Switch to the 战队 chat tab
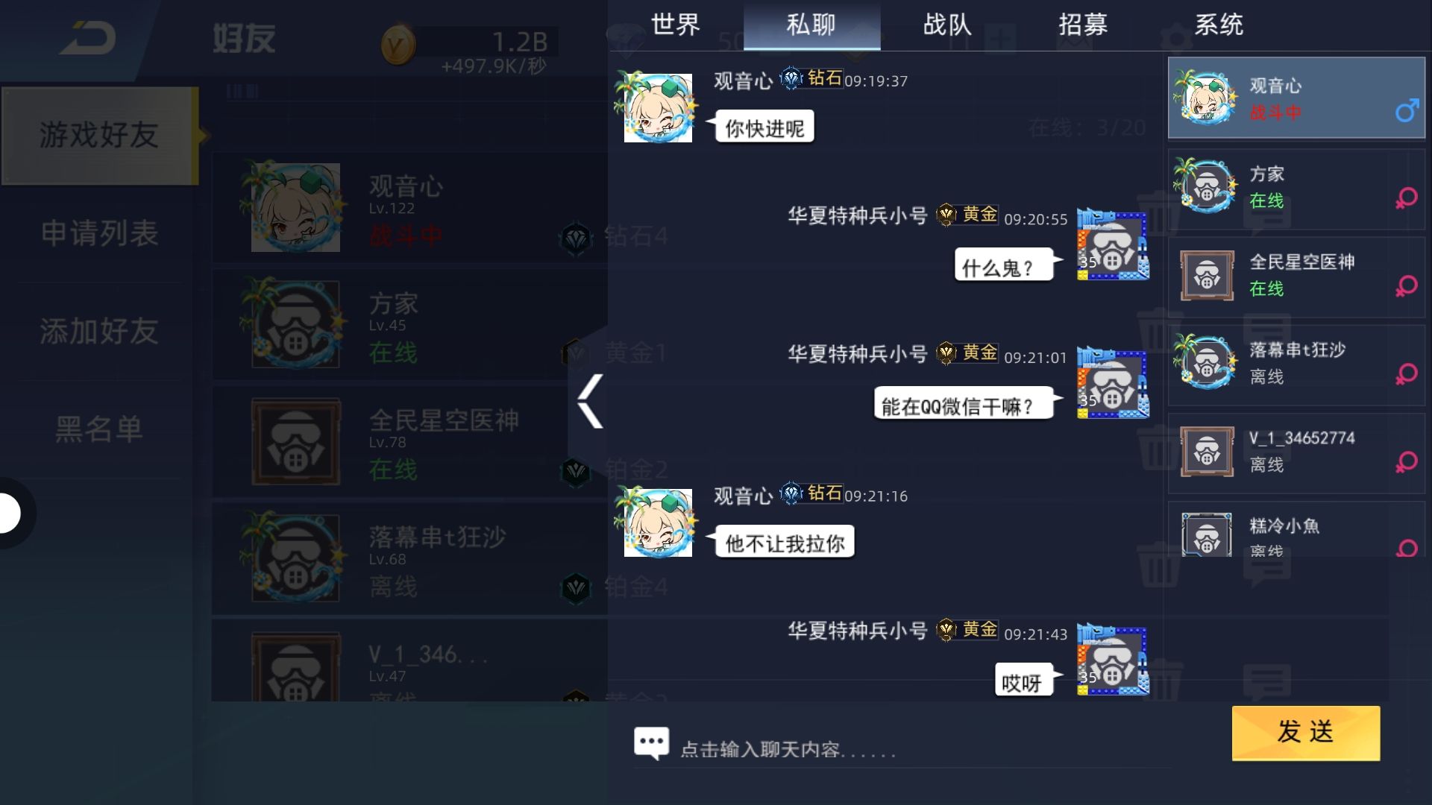Screen dimensions: 1432x805 point(947,25)
